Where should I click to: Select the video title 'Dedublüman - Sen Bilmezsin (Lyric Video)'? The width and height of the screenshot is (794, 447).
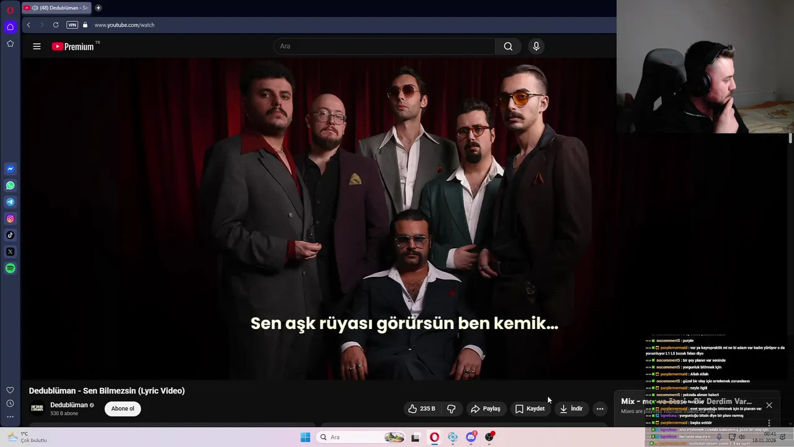tap(107, 391)
